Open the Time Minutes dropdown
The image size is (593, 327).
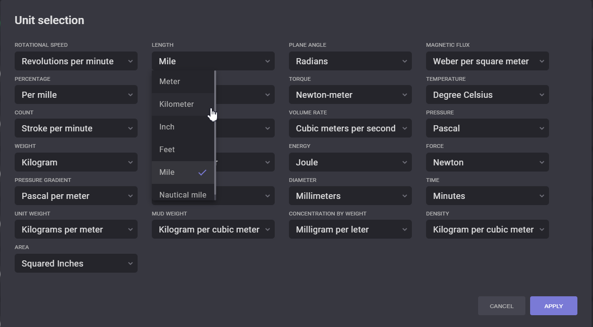(487, 196)
